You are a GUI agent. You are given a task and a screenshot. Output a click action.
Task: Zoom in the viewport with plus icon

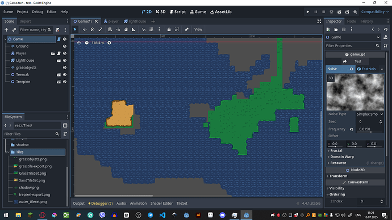coord(109,43)
